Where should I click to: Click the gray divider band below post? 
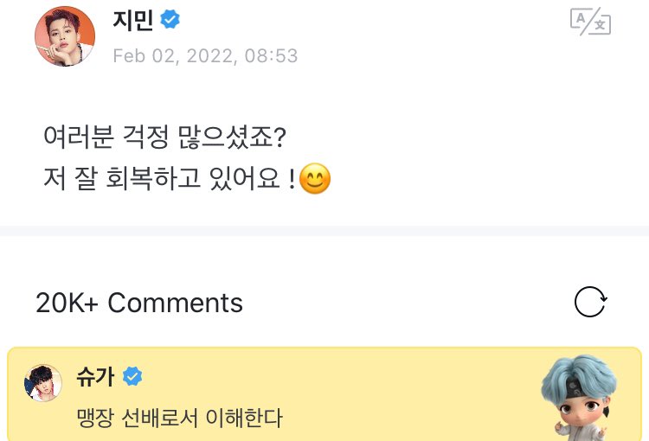click(x=324, y=231)
